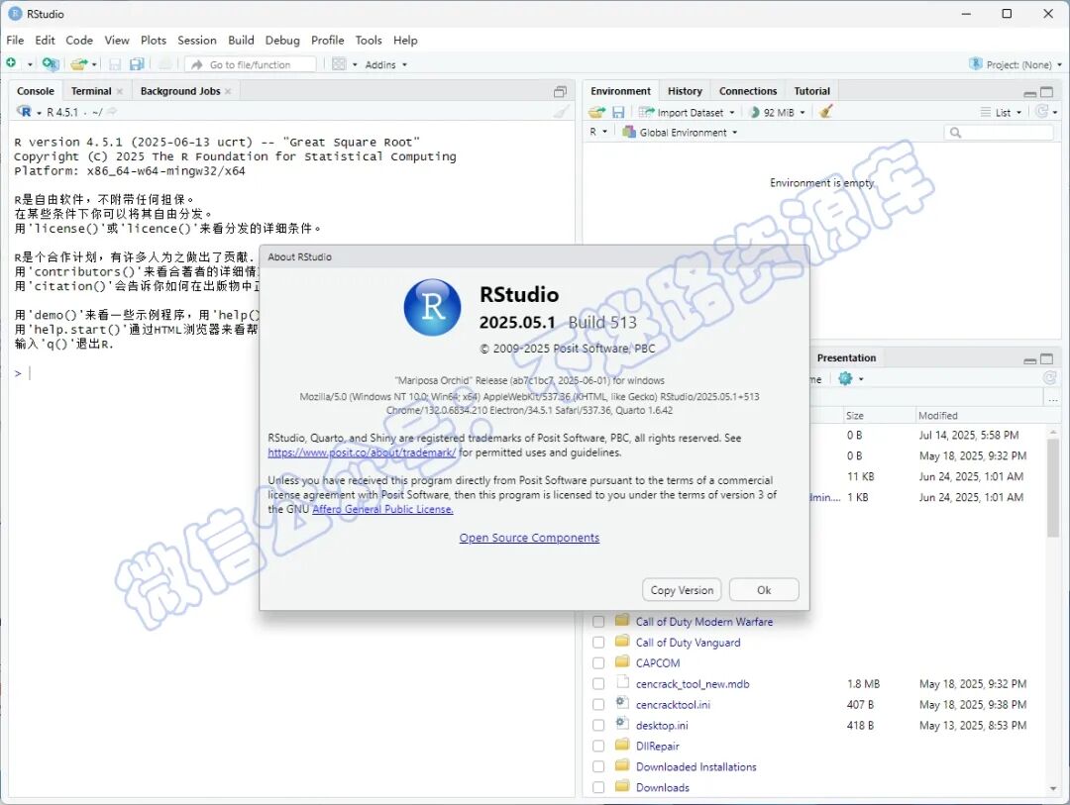Check the DllRepair folder checkbox

(x=598, y=746)
